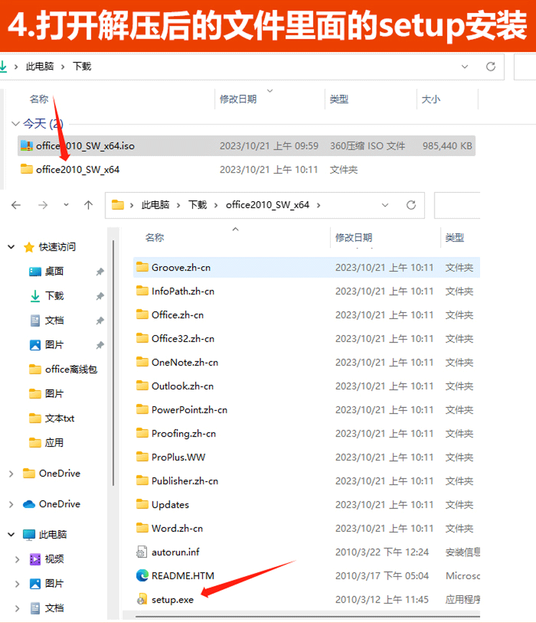Go forward using the right arrow button
The image size is (536, 623).
[43, 205]
